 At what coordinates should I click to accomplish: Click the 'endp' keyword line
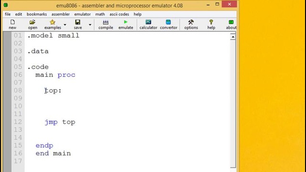click(x=44, y=146)
